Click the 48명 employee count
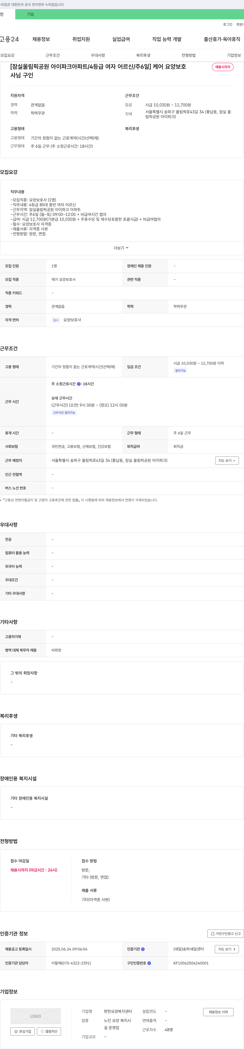244x1049 pixels. [169, 1030]
